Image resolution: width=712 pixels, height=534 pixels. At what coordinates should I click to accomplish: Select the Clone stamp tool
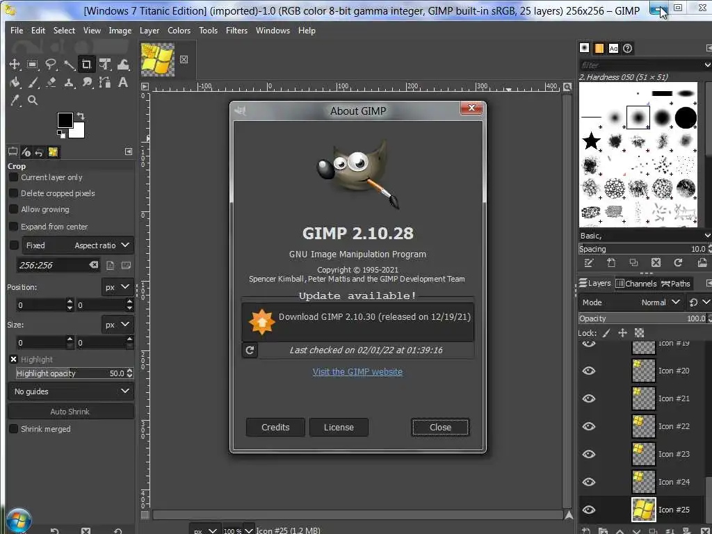tap(69, 82)
